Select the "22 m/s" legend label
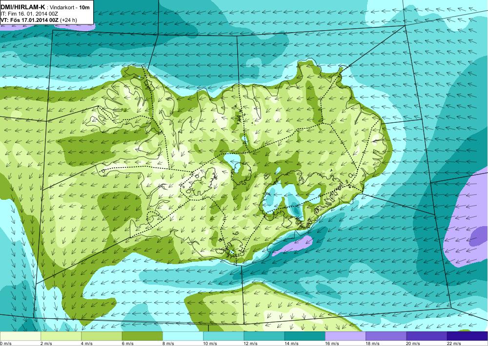 tap(454, 344)
